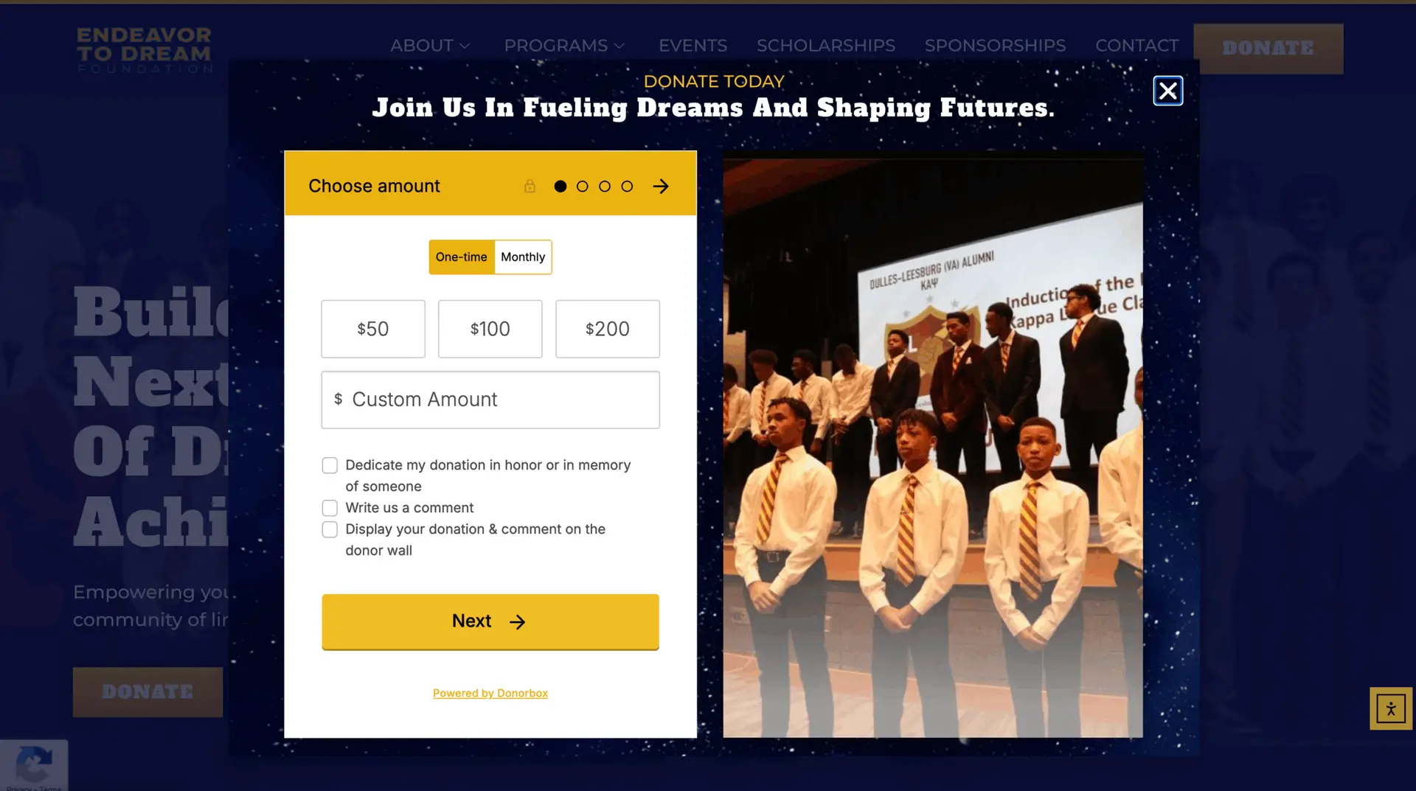
Task: Check Dedicate my donation in honor checkbox
Action: [330, 465]
